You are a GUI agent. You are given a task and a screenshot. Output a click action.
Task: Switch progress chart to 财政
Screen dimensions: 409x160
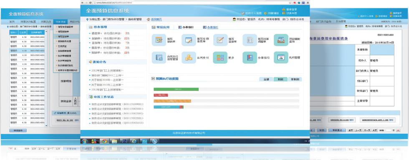(280, 79)
